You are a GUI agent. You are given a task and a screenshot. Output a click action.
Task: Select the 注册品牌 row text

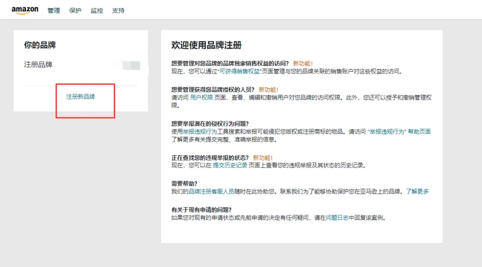tap(38, 65)
